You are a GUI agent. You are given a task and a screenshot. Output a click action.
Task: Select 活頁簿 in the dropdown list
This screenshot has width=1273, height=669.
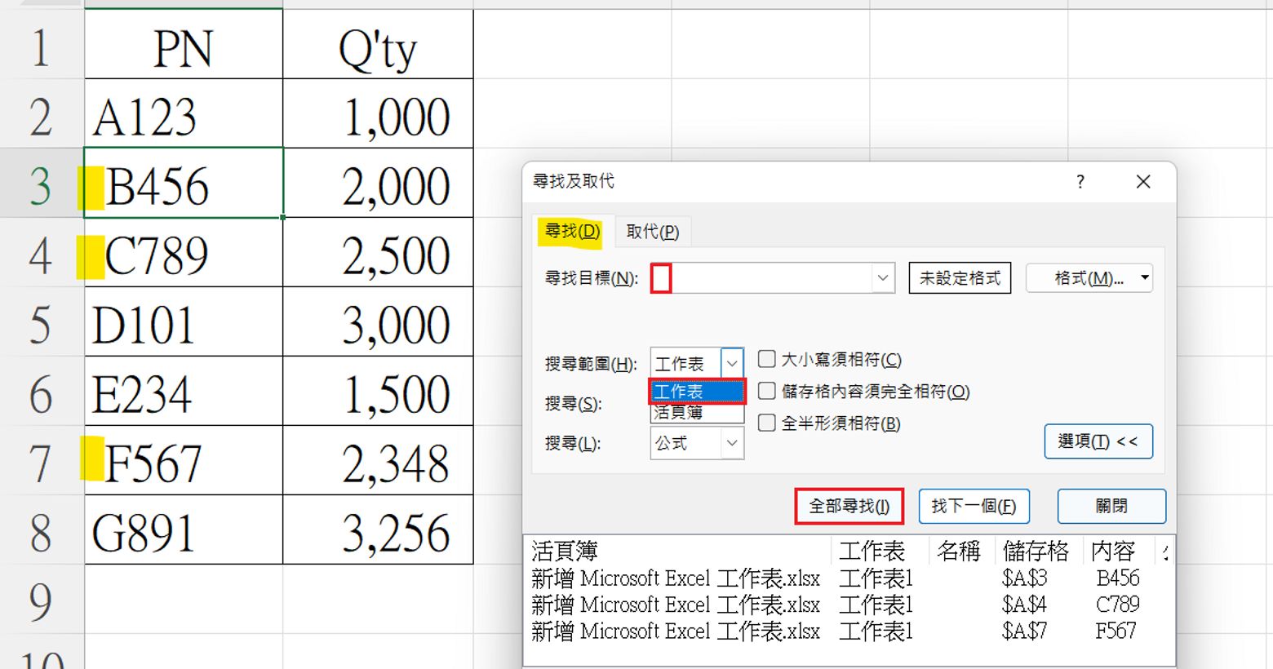696,413
